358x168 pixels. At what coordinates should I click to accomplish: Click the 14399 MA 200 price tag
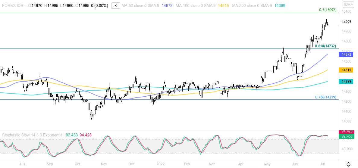(x=346, y=81)
